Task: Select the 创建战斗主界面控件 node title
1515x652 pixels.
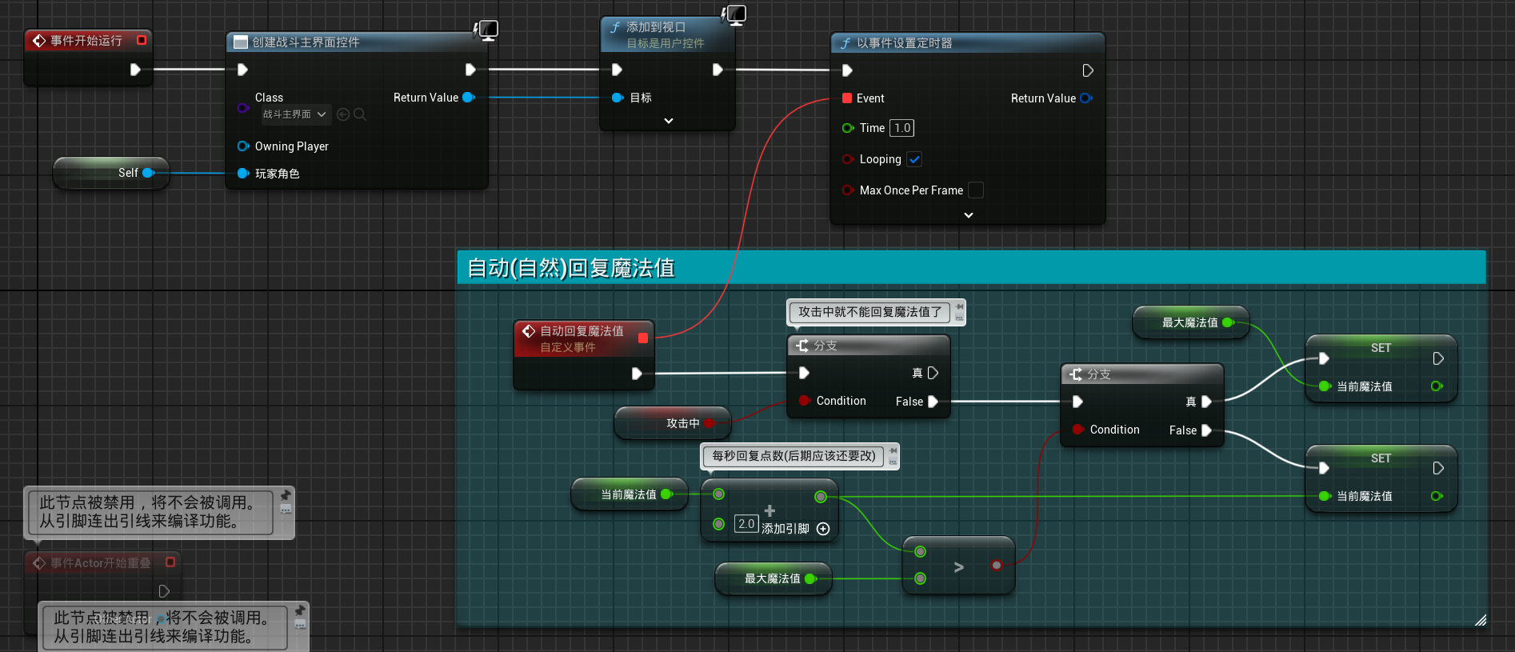Action: pos(306,42)
